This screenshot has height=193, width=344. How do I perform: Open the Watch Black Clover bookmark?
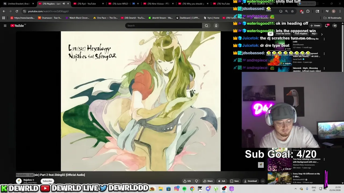click(x=77, y=18)
